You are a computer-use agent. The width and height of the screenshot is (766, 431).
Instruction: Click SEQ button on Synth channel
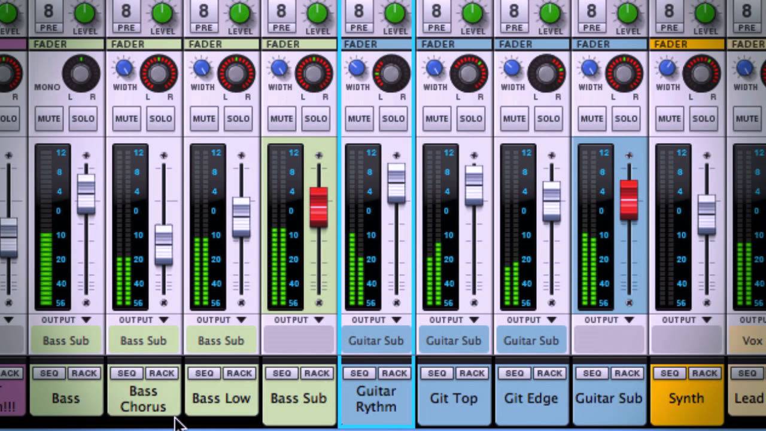[x=670, y=374]
